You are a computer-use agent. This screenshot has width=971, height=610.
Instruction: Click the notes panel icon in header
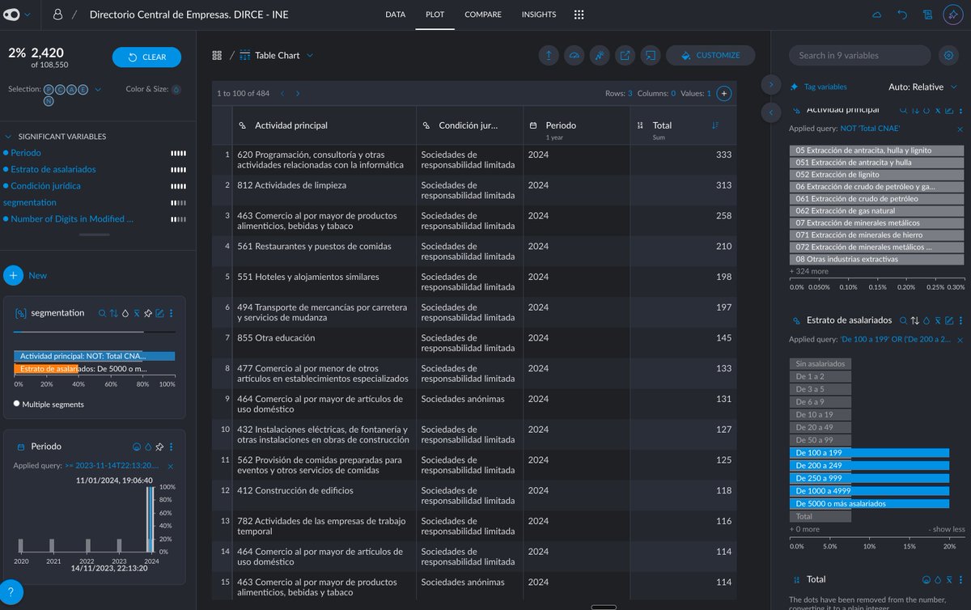tap(927, 15)
